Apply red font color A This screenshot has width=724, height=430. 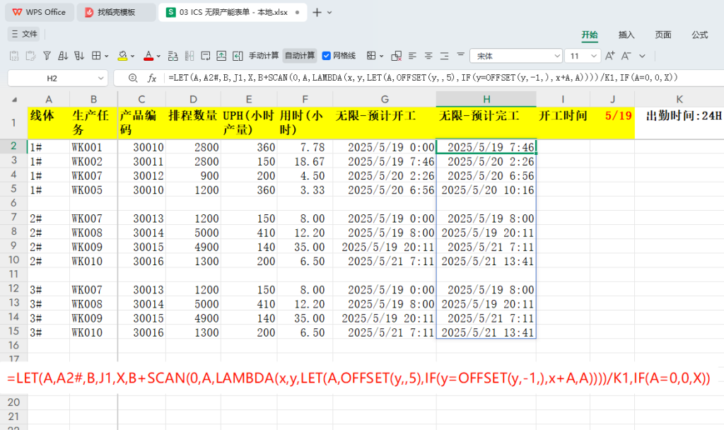pyautogui.click(x=148, y=56)
